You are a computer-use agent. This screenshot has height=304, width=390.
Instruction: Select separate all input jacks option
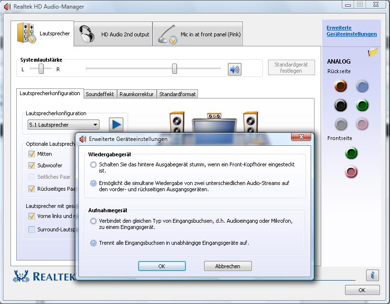point(93,243)
